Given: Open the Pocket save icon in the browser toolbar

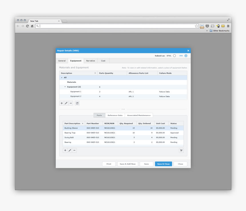Looking at the screenshot, I should 207,26.
